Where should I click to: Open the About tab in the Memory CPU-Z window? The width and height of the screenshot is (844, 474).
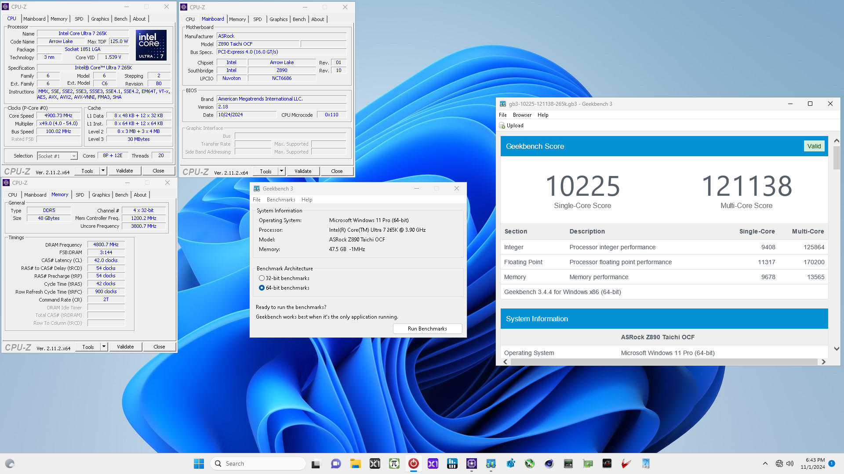click(x=140, y=195)
